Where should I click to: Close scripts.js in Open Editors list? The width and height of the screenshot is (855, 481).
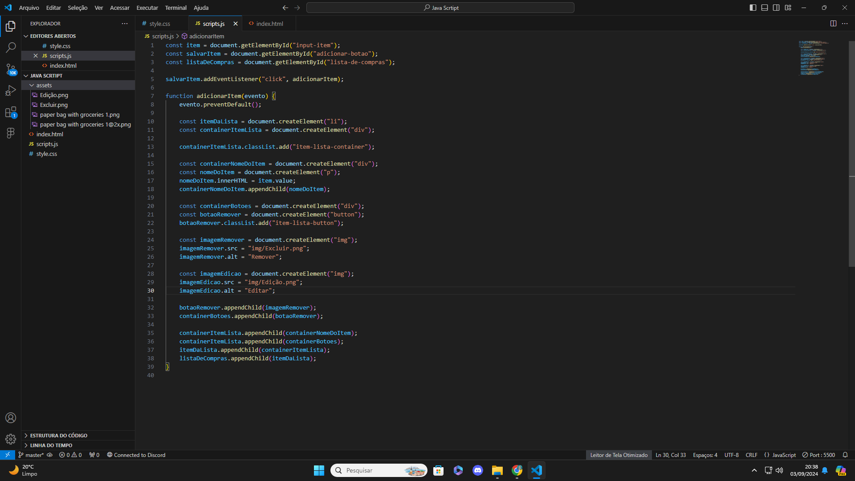[x=36, y=56]
